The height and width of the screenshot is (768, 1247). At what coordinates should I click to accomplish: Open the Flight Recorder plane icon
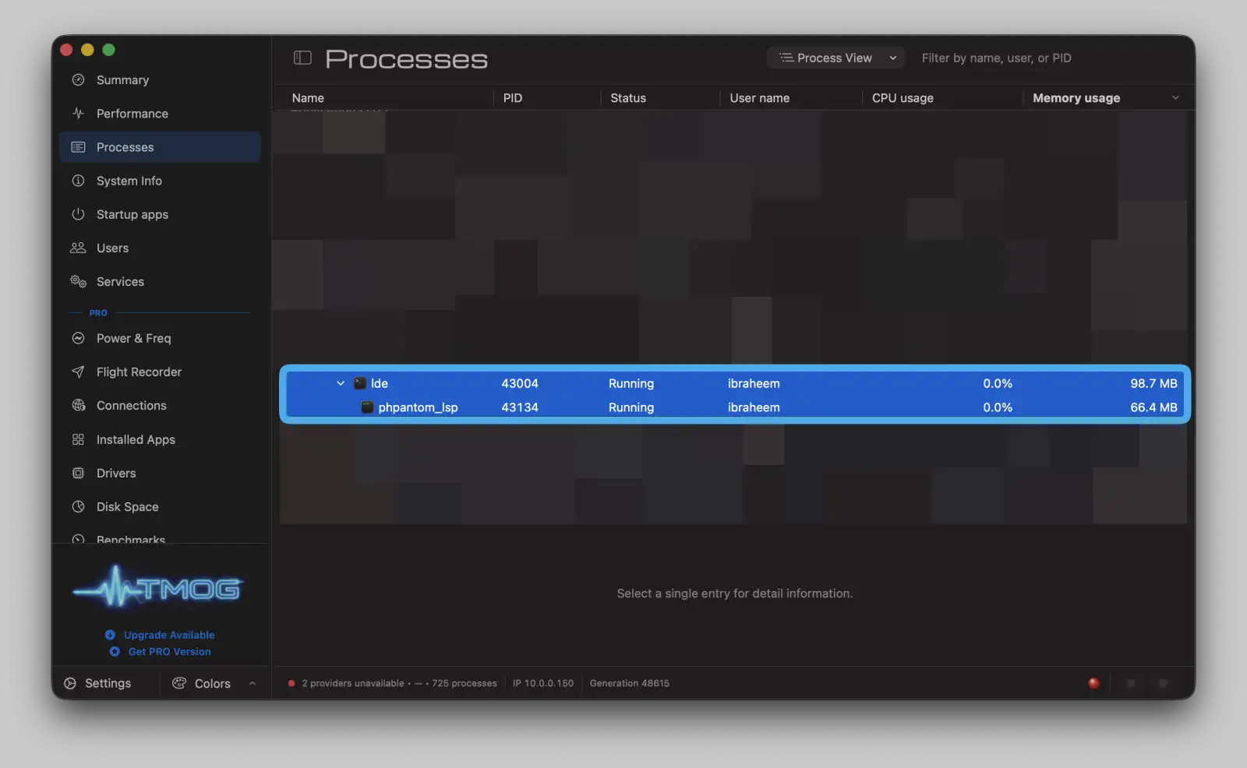coord(78,372)
